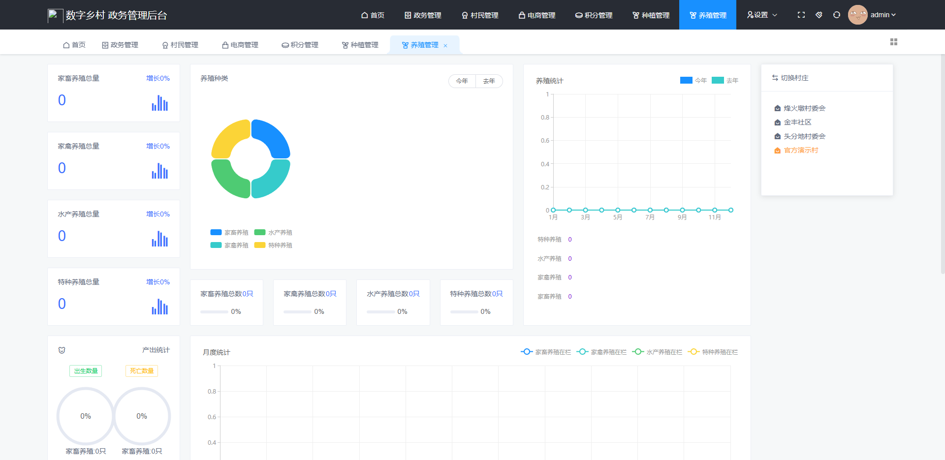Close the 养殖管理 tab
This screenshot has height=460, width=945.
(445, 45)
